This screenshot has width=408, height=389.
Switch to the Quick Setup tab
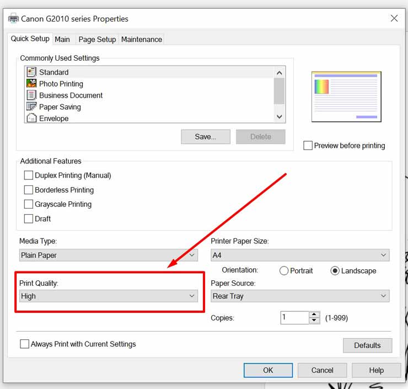pyautogui.click(x=30, y=39)
